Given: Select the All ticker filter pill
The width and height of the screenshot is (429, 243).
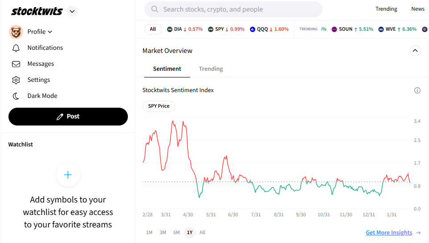Looking at the screenshot, I should coord(153,29).
